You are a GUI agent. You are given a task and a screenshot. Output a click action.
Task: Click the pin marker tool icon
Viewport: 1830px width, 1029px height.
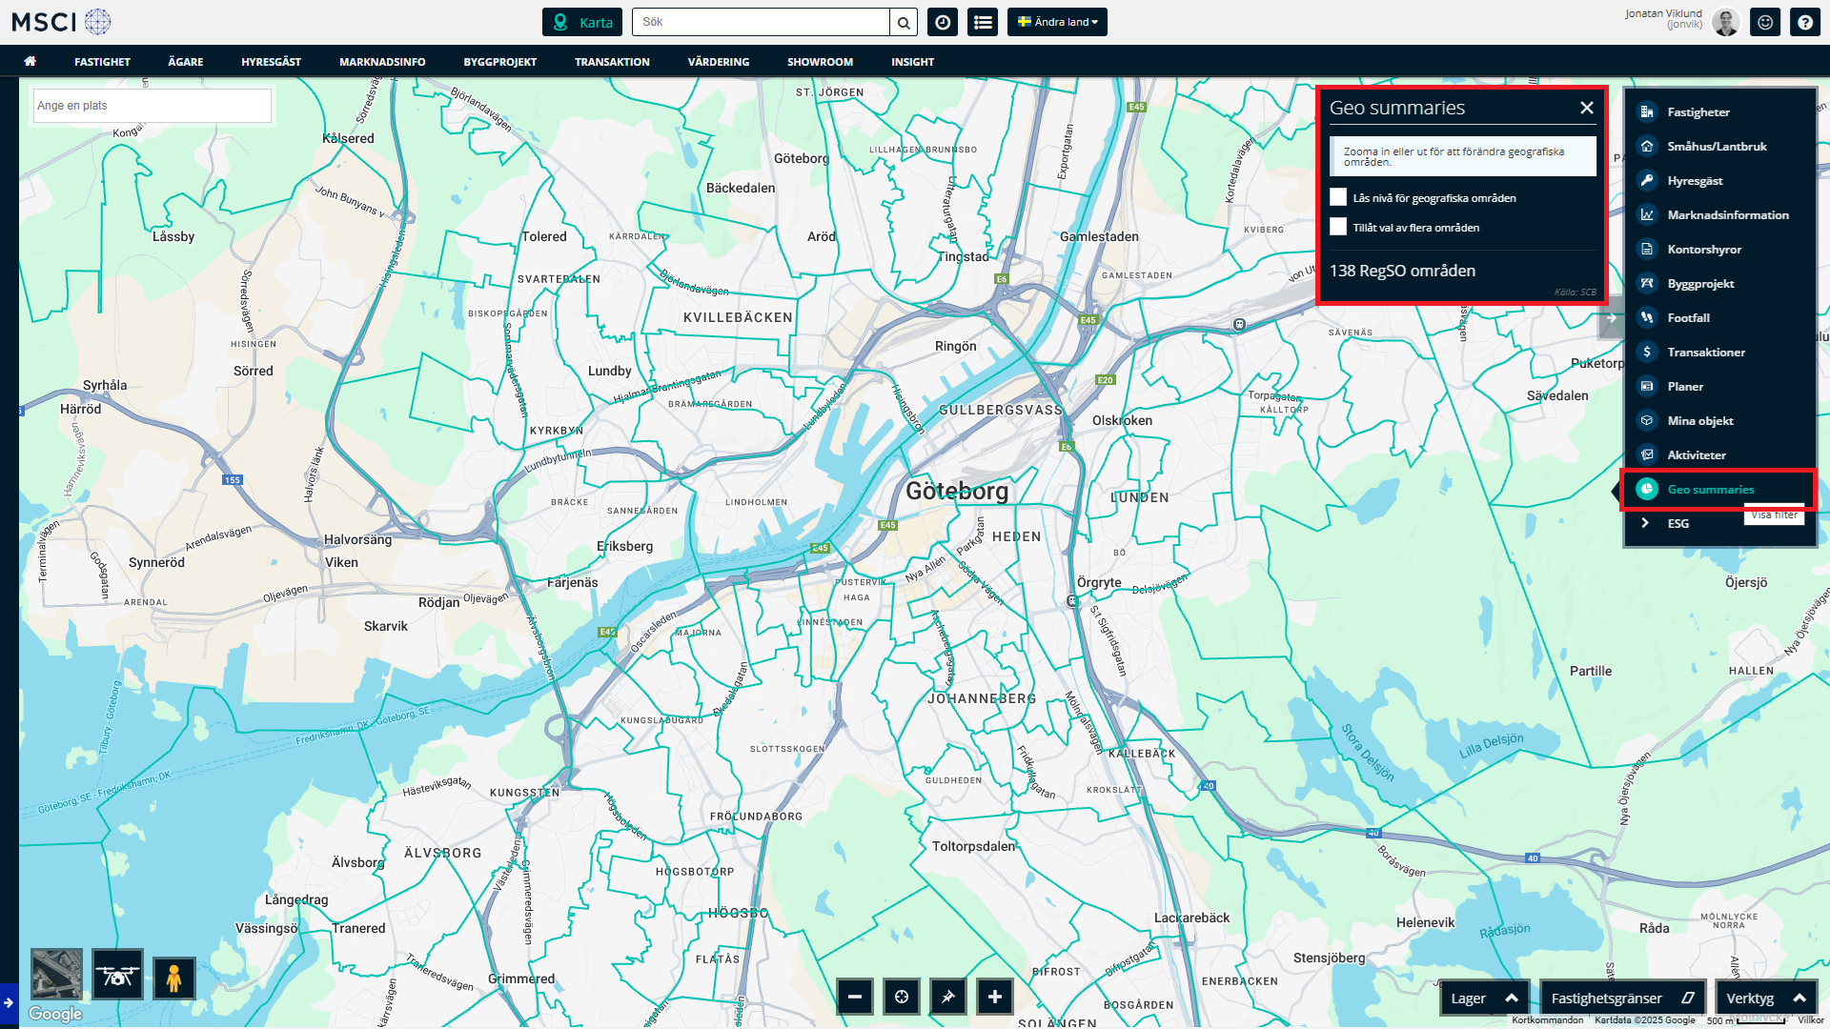947,998
